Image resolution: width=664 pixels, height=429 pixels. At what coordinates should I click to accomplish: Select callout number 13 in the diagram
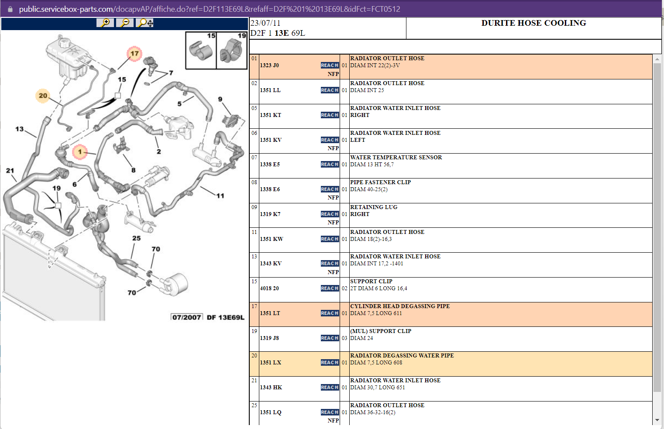click(x=20, y=129)
